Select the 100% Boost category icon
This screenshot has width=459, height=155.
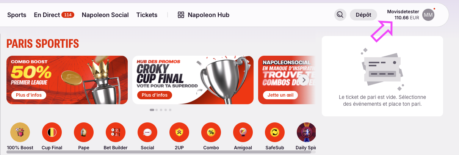(20, 132)
